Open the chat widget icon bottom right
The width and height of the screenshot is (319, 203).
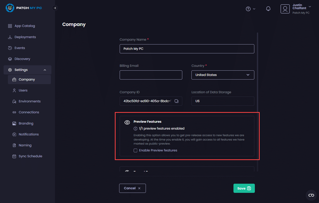311,195
